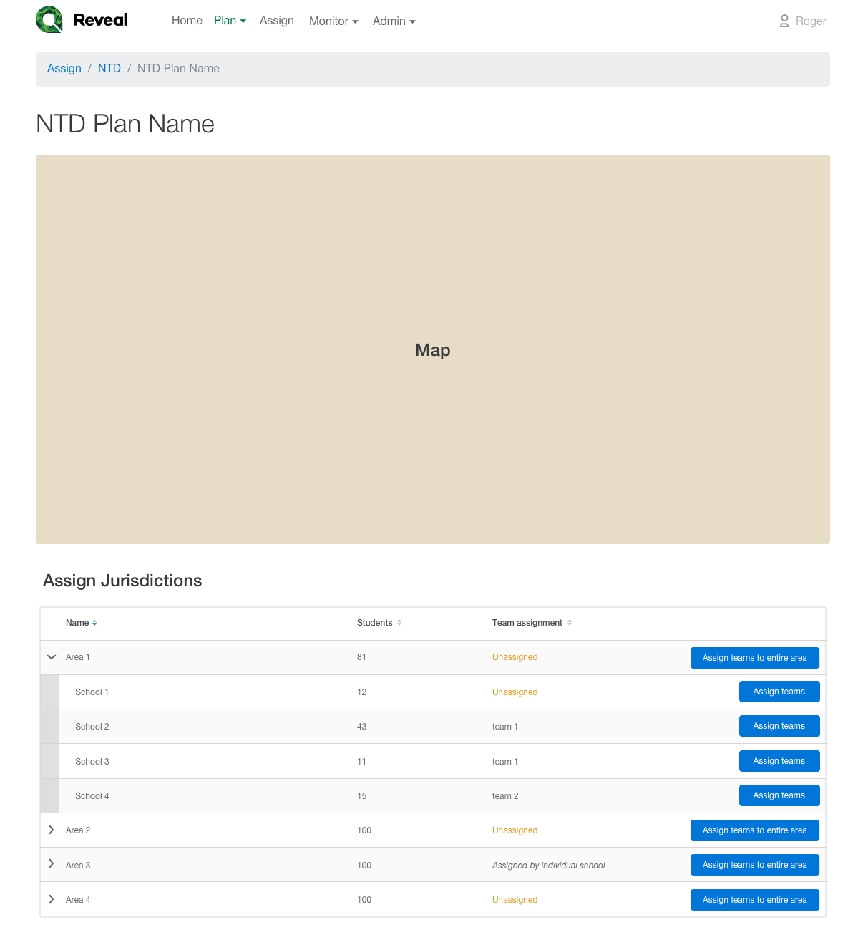Viewport: 863px width, 940px height.
Task: Select the user profile icon next to Roger
Action: [784, 21]
